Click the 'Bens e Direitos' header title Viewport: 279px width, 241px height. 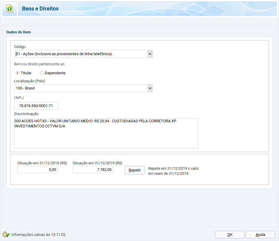click(x=40, y=9)
